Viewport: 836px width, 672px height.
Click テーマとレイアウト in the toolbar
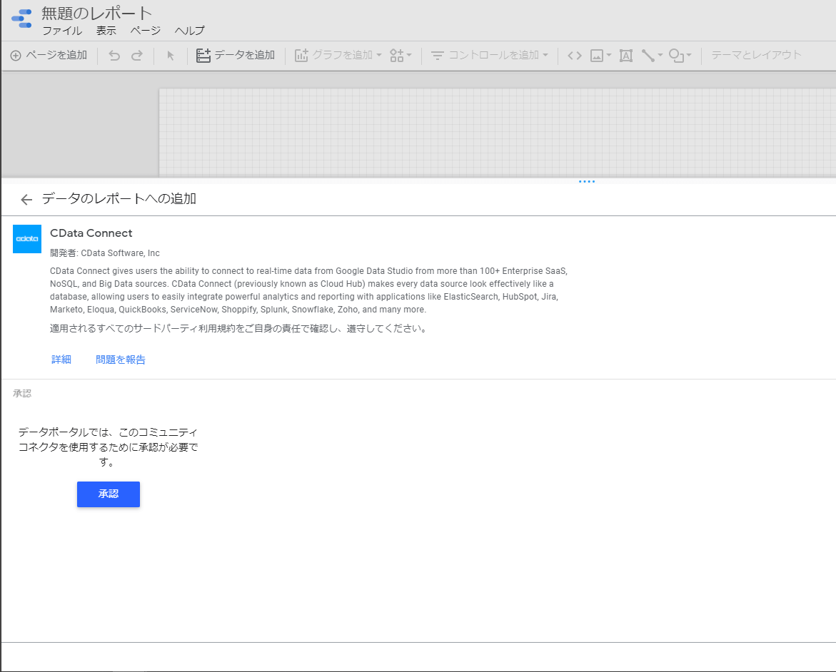pyautogui.click(x=756, y=55)
